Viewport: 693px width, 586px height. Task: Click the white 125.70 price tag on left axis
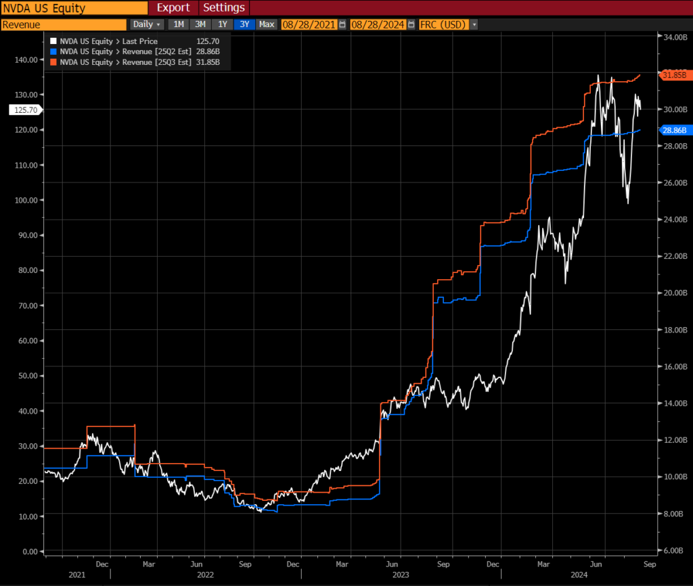click(x=26, y=110)
